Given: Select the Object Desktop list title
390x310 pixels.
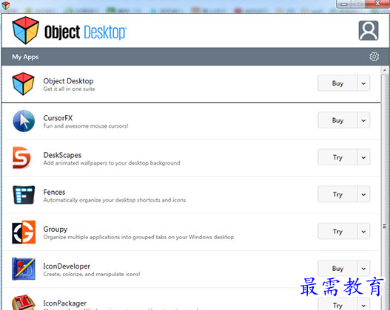Looking at the screenshot, I should pos(68,81).
